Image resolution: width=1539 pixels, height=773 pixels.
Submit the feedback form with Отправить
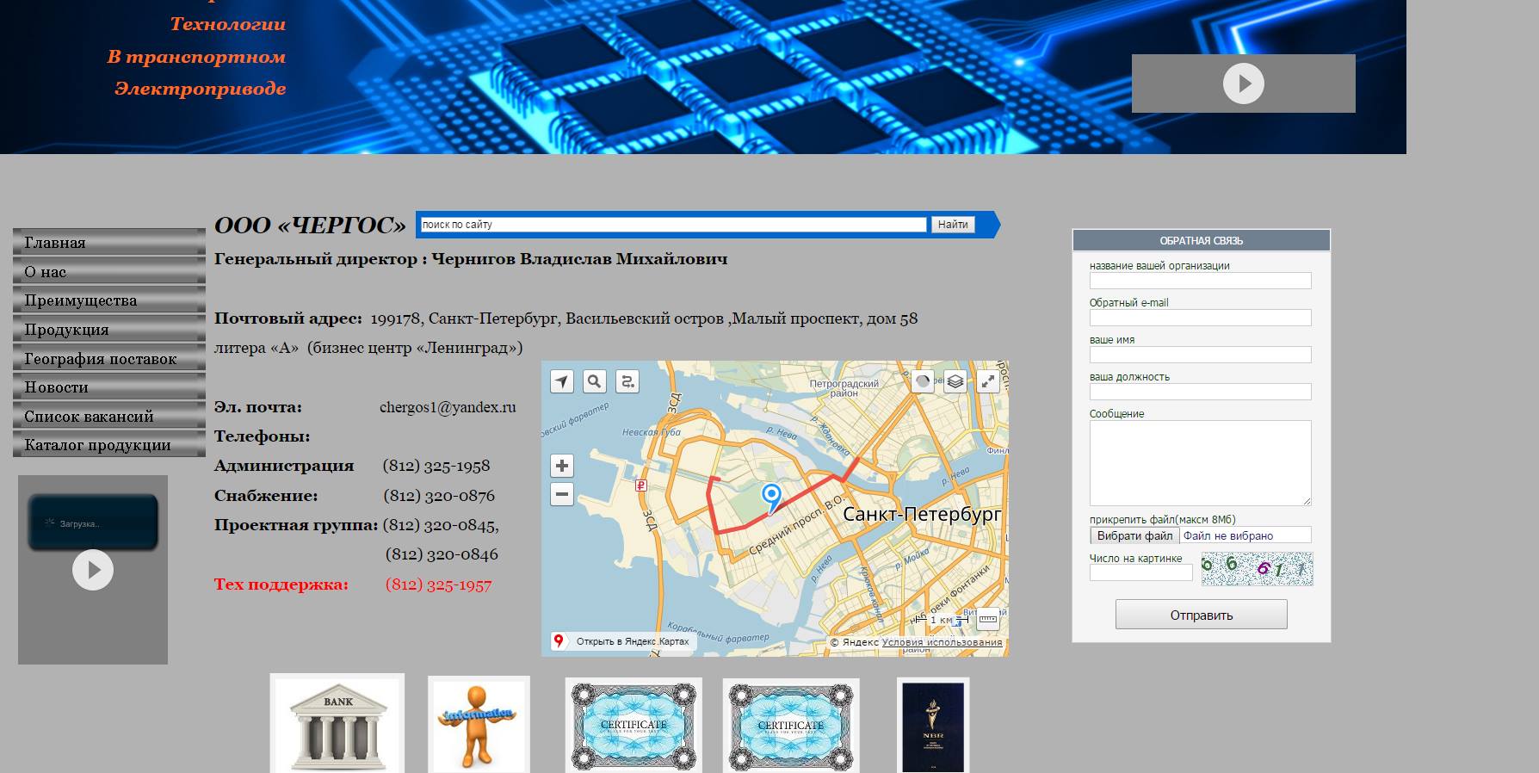[1201, 615]
